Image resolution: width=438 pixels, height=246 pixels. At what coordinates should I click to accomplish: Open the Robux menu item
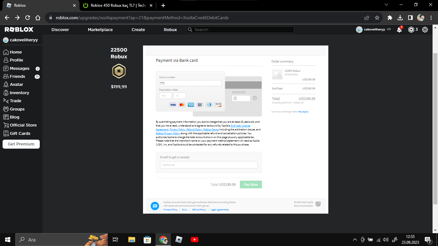click(x=170, y=29)
